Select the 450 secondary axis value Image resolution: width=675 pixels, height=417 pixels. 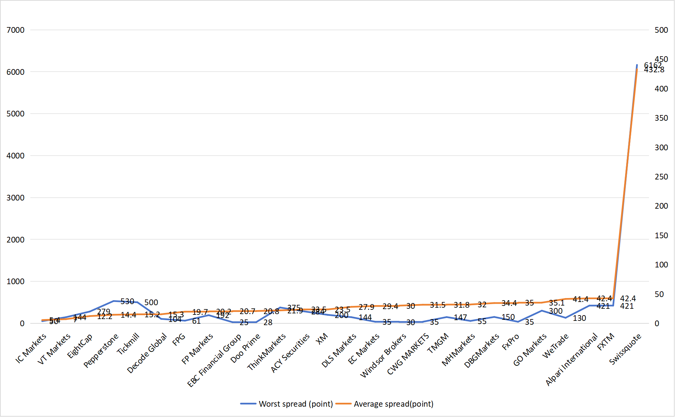click(x=661, y=59)
